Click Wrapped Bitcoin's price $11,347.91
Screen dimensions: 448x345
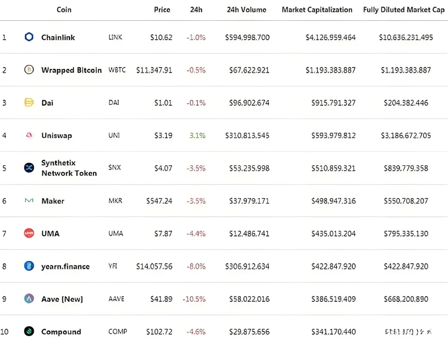(x=154, y=70)
